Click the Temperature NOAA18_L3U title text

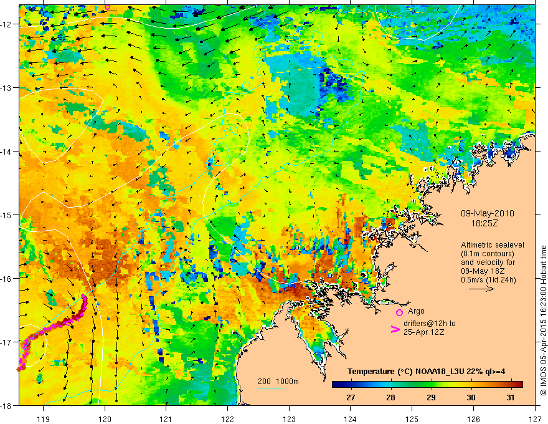click(427, 372)
